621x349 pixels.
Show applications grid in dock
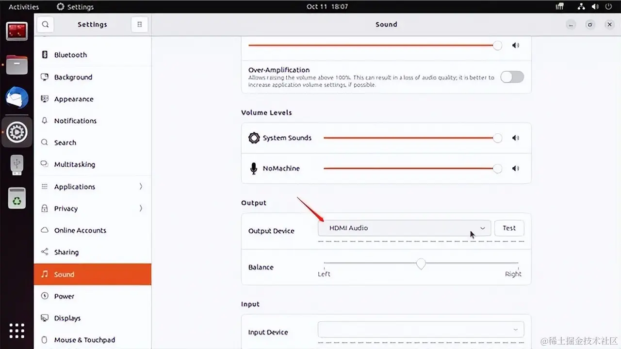[17, 331]
